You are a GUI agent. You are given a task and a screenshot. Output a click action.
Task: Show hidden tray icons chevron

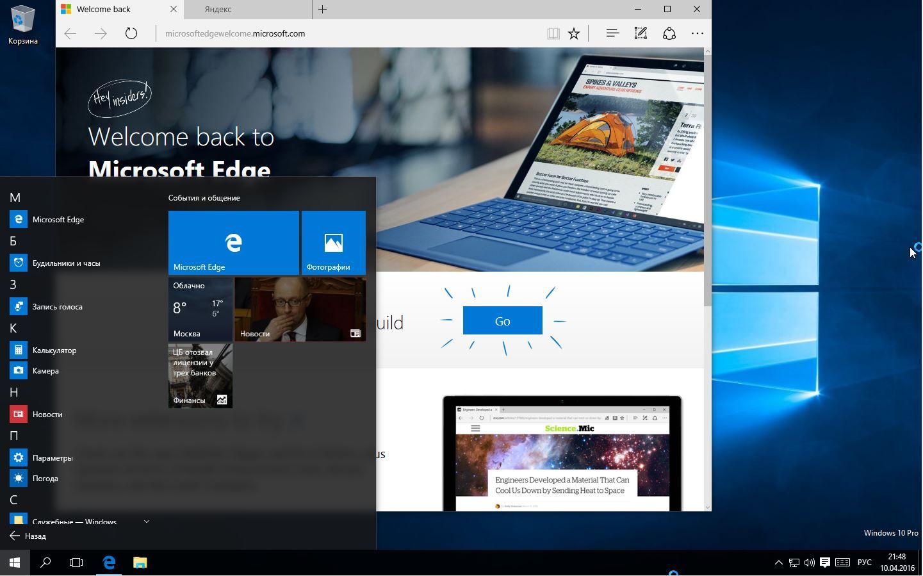point(779,563)
